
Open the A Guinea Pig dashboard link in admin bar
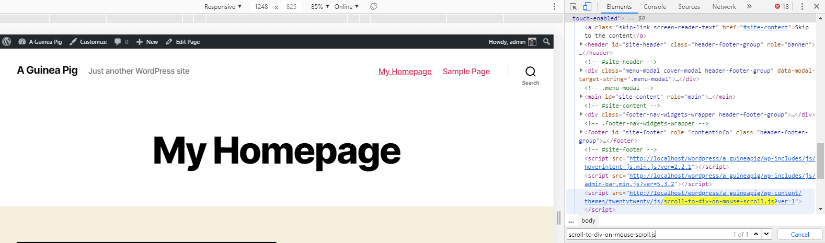coord(40,42)
